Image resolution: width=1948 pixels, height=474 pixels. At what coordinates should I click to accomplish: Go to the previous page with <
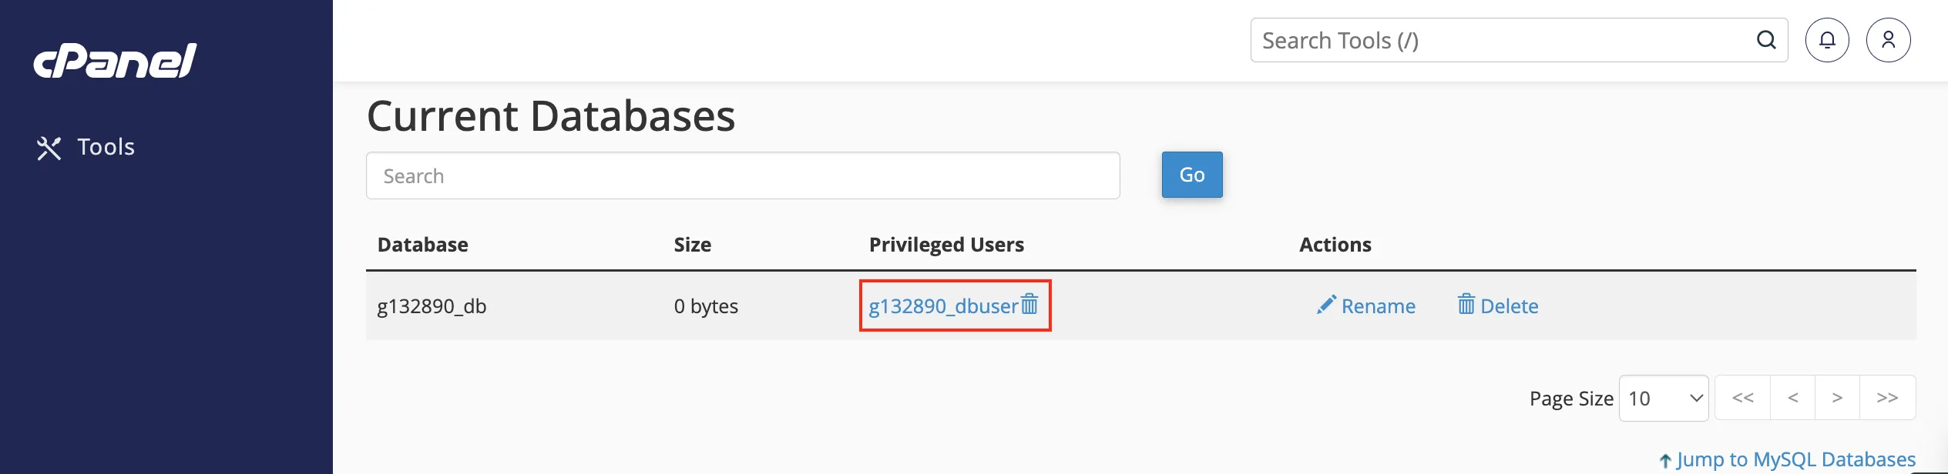coord(1793,398)
